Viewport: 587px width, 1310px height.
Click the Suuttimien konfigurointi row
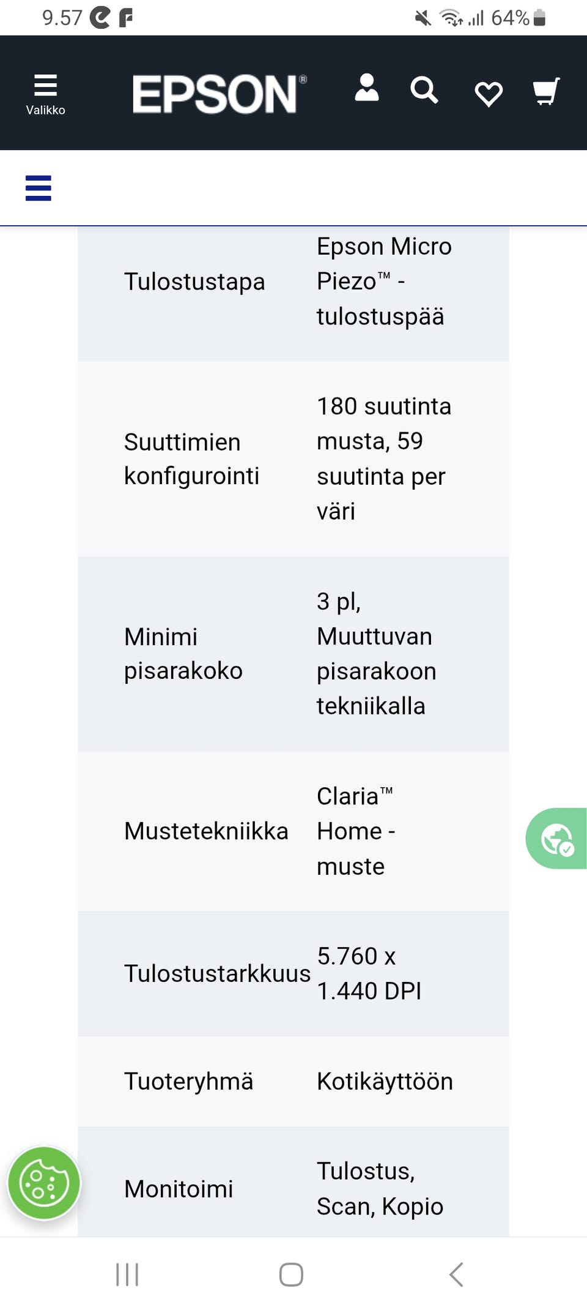193,458
